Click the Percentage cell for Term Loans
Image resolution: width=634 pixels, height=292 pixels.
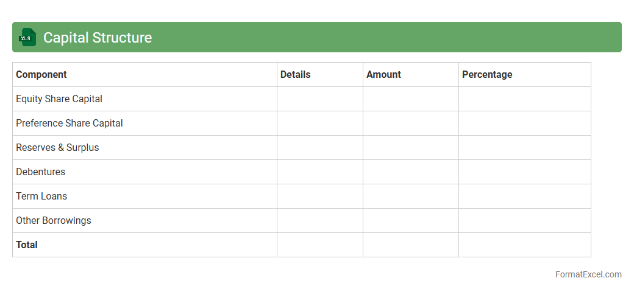[525, 196]
